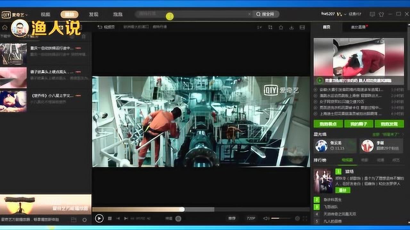
Task: Select the right sidebar tab with red dot
Action: pyautogui.click(x=359, y=27)
